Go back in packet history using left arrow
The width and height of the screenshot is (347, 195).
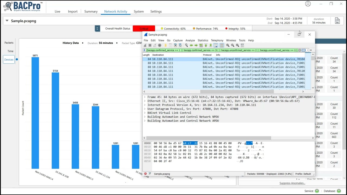tap(191, 45)
